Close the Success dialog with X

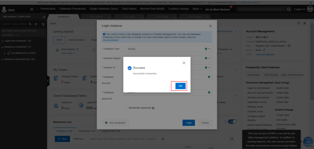[184, 63]
